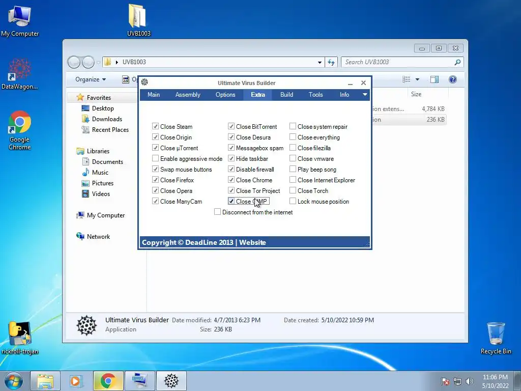
Task: Open the keyboard/computer taskbar app
Action: pyautogui.click(x=139, y=381)
